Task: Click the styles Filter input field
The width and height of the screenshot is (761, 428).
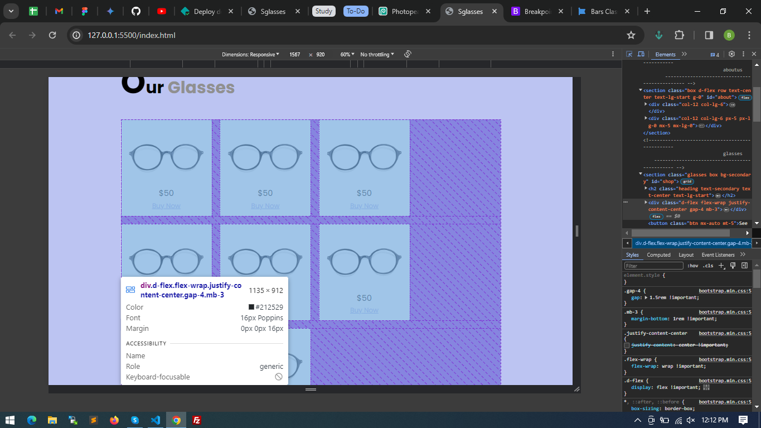Action: pyautogui.click(x=653, y=266)
